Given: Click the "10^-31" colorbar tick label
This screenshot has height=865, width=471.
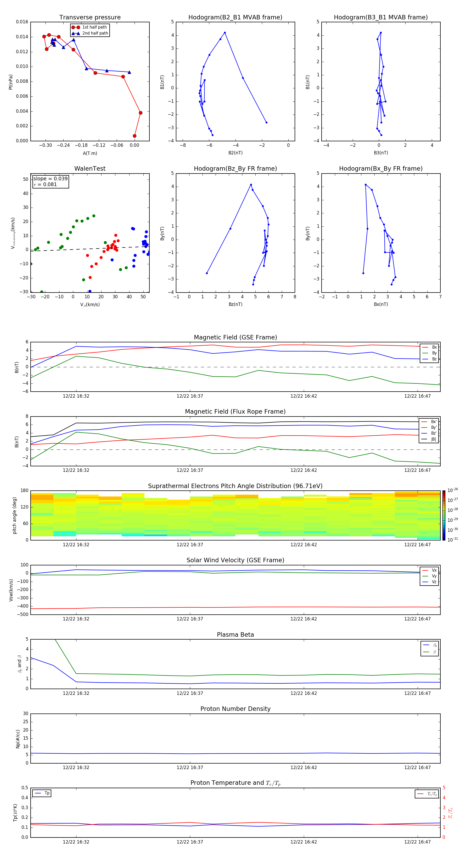Looking at the screenshot, I should click(453, 540).
